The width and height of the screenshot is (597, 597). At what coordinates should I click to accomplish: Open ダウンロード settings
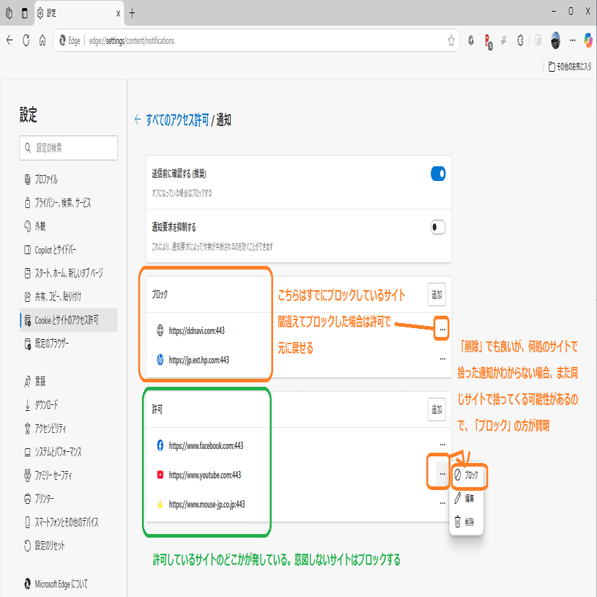tap(69, 405)
